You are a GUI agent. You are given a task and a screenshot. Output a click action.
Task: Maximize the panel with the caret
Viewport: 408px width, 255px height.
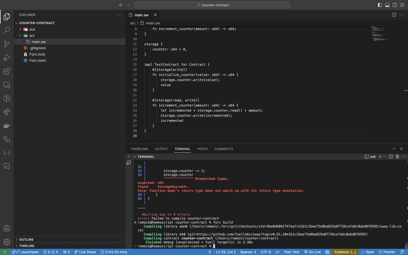394,149
